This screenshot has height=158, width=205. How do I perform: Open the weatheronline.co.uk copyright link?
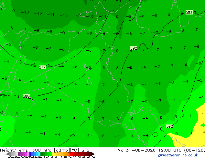178,155
